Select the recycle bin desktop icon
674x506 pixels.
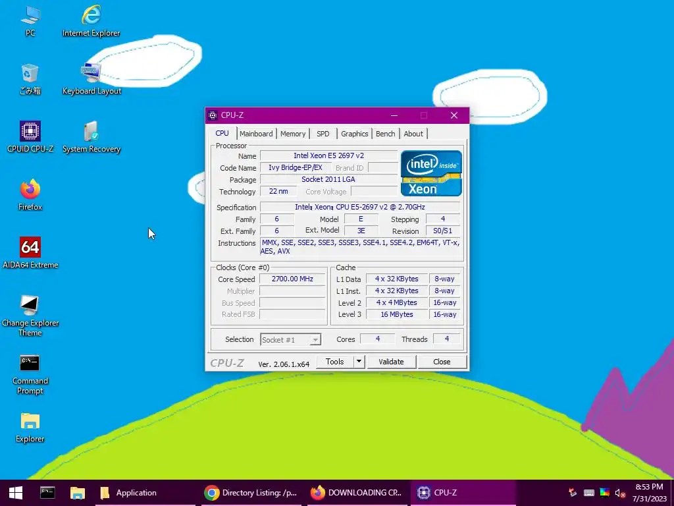[30, 79]
